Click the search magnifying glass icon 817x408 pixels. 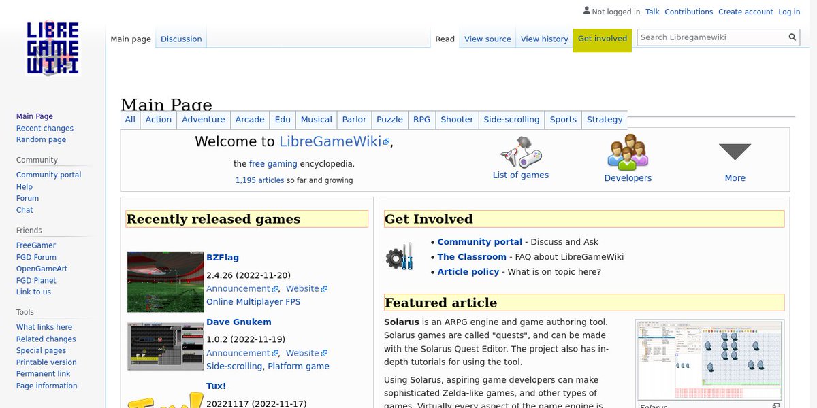(791, 37)
